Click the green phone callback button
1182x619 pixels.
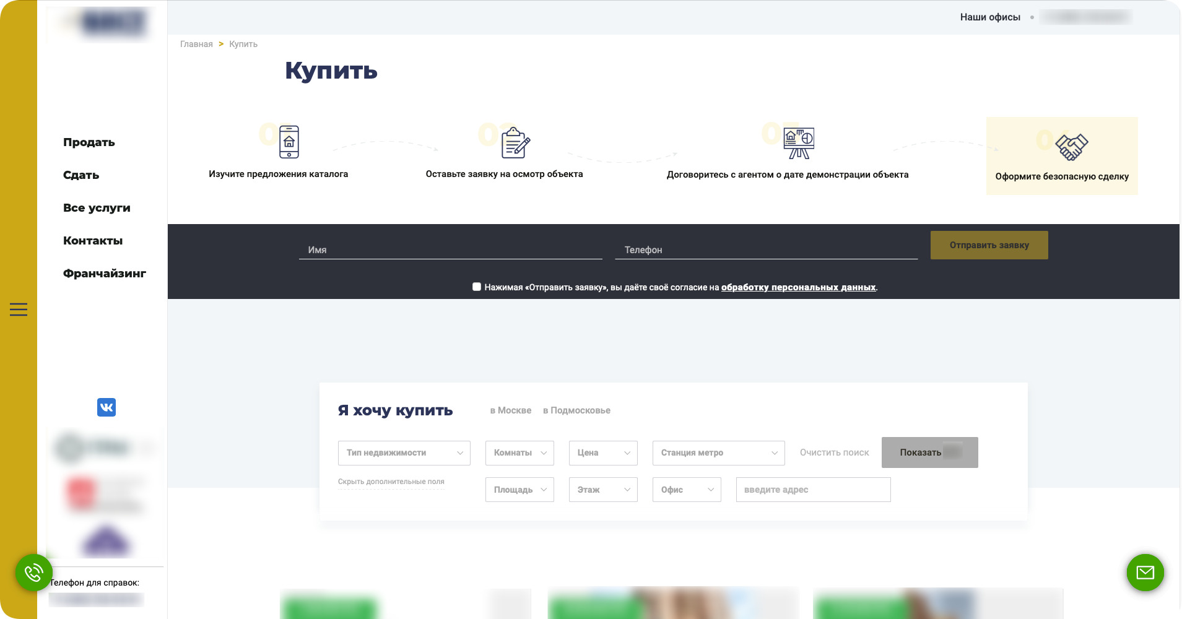click(33, 573)
